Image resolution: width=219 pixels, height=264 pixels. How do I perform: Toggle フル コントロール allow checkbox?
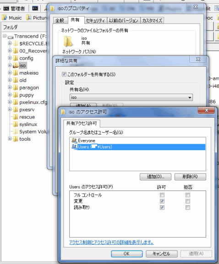click(x=162, y=195)
